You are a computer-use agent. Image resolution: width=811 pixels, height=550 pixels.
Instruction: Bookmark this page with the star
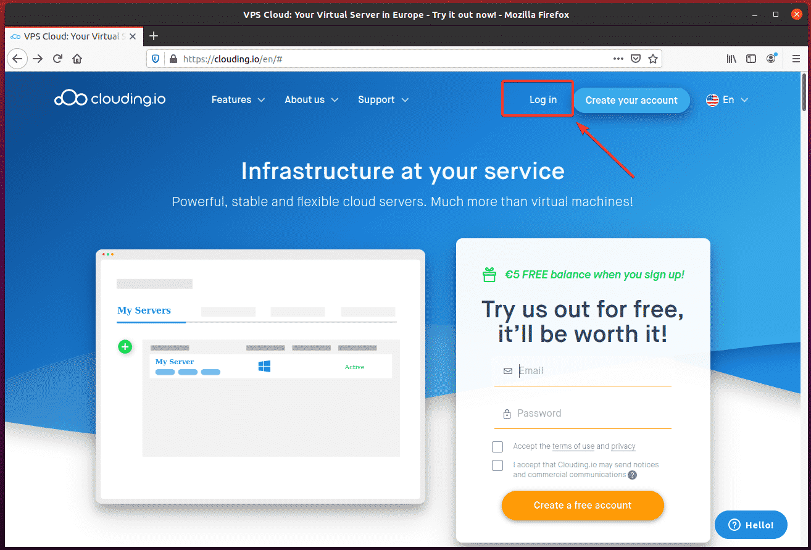(x=653, y=59)
